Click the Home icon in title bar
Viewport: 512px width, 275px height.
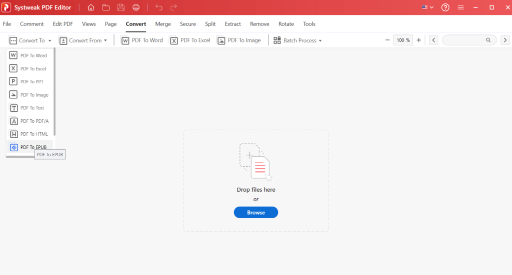[91, 7]
